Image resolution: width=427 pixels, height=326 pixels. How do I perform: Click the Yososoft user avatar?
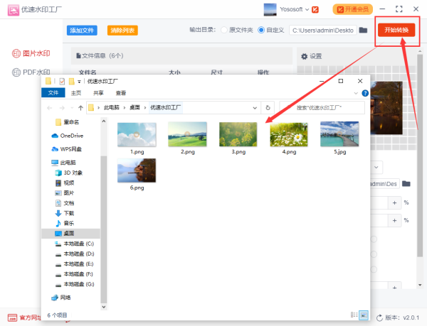pos(270,9)
